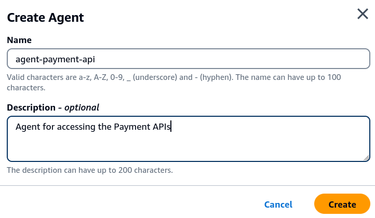
Task: Click the word "APIs" in description box
Action: tap(160, 127)
